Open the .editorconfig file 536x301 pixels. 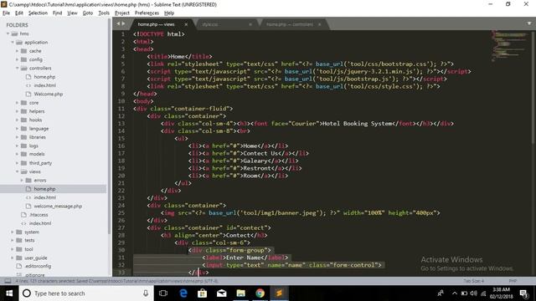tap(38, 266)
